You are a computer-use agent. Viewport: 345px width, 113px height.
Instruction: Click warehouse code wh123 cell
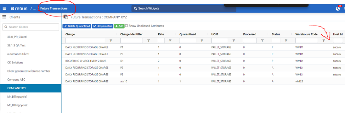pyautogui.click(x=299, y=81)
